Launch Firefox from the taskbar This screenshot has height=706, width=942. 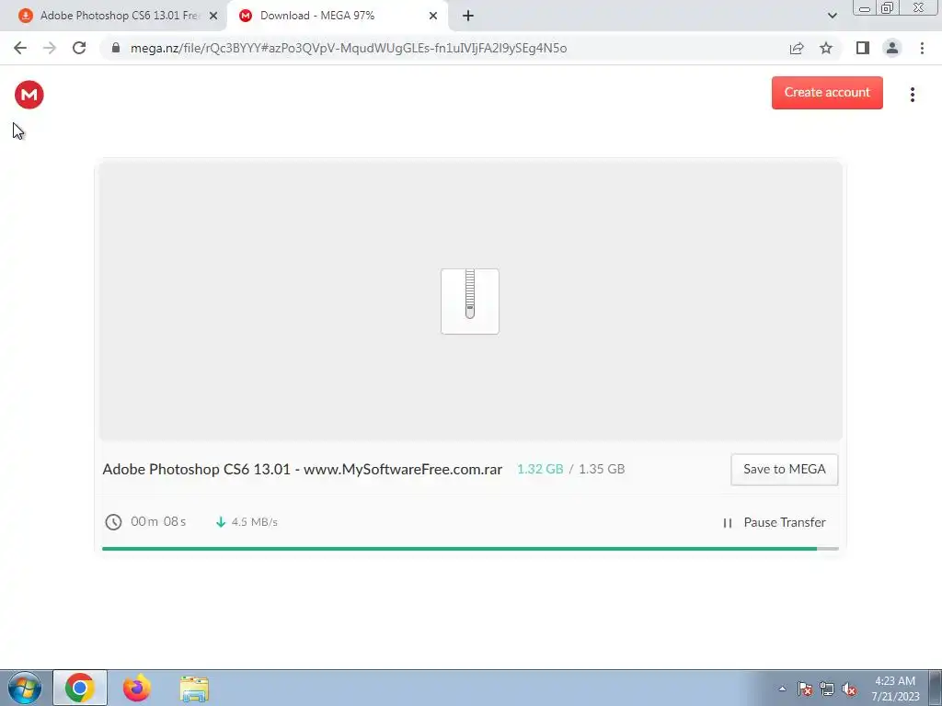tap(136, 688)
